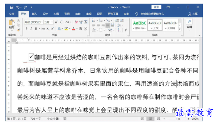Switch to the 布局 (Layout) tab
216x123 pixels.
click(56, 14)
